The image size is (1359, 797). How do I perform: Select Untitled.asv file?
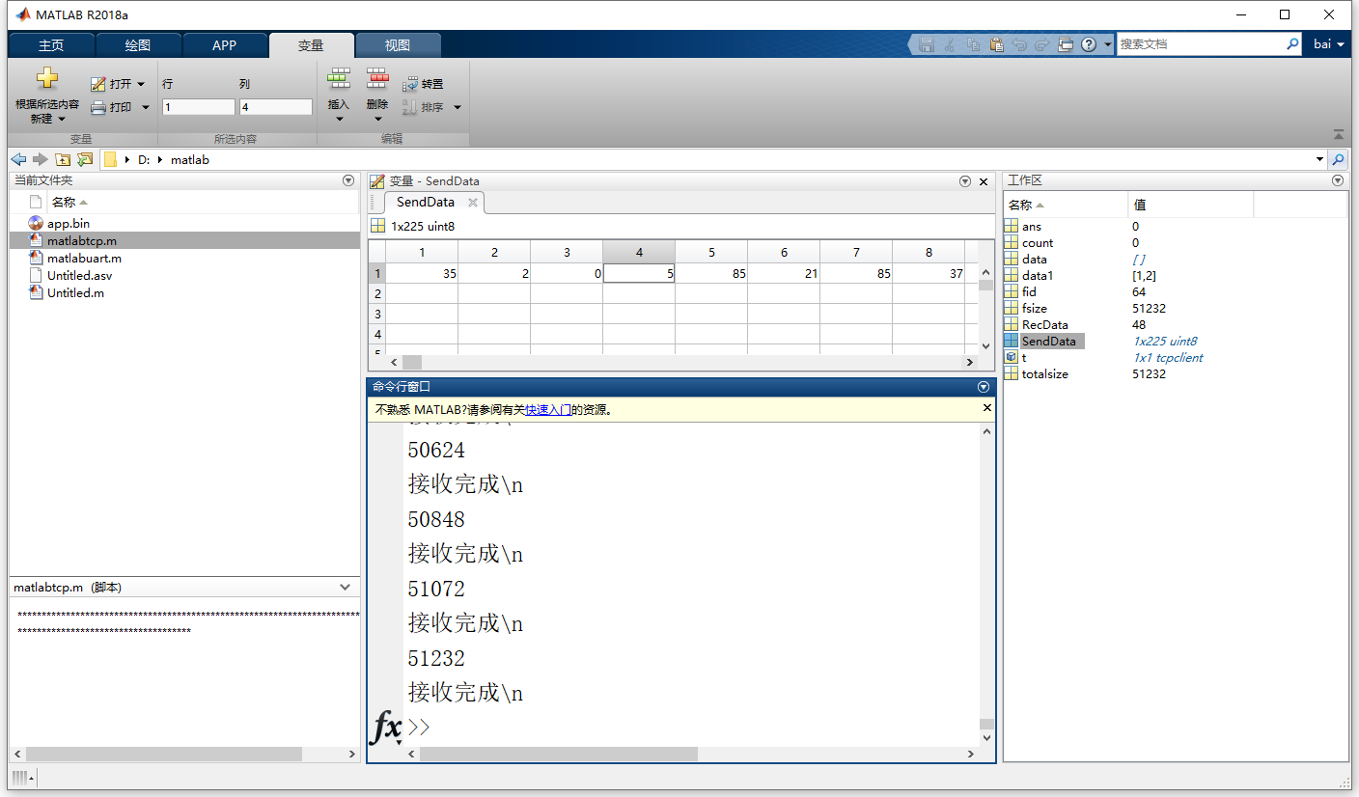tap(79, 275)
